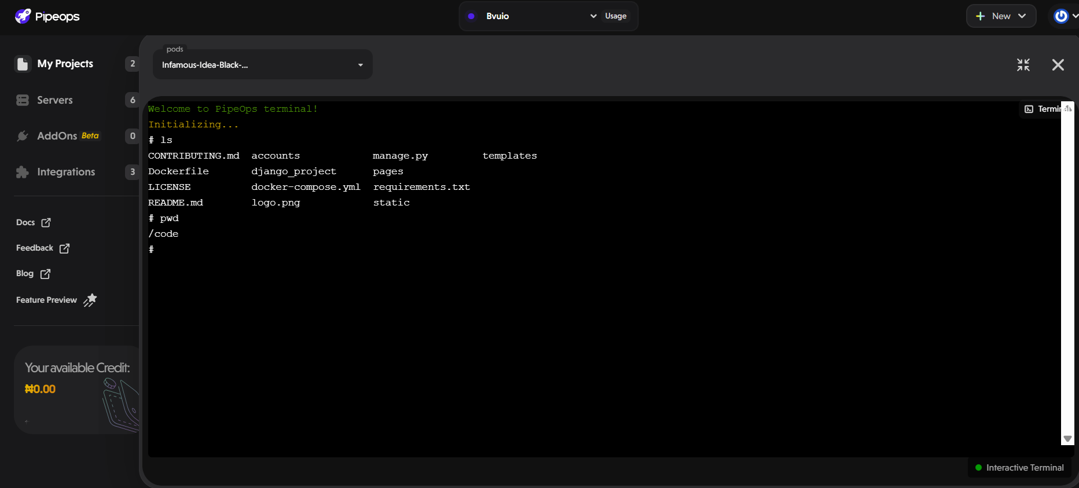The image size is (1079, 488).
Task: Click the Servers sidebar icon
Action: [x=23, y=100]
